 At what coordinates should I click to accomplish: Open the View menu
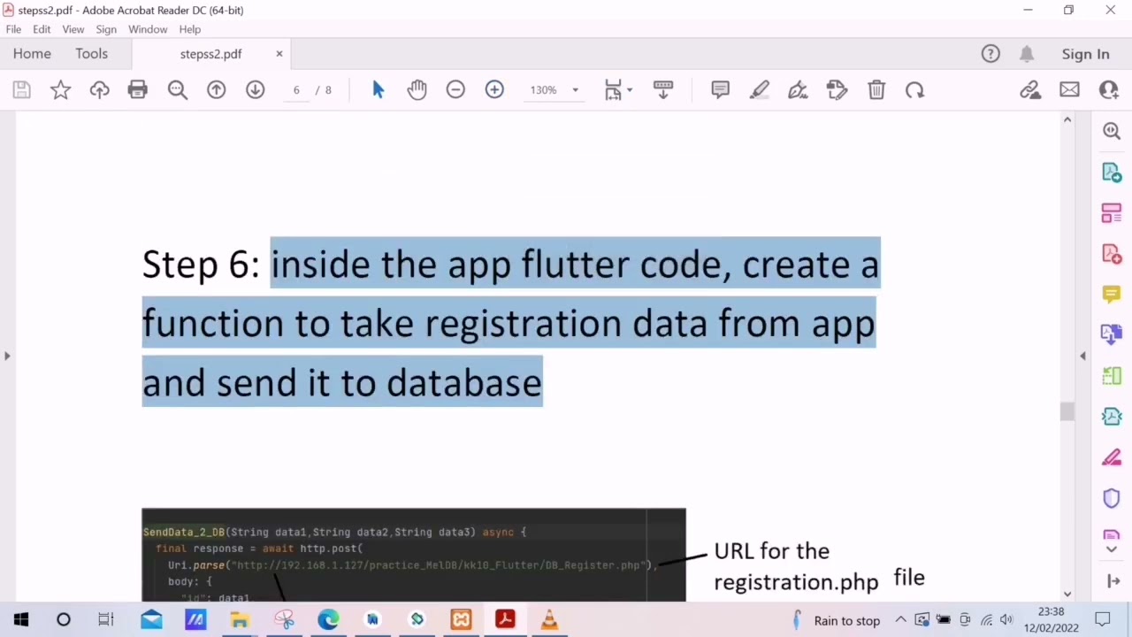(x=73, y=29)
